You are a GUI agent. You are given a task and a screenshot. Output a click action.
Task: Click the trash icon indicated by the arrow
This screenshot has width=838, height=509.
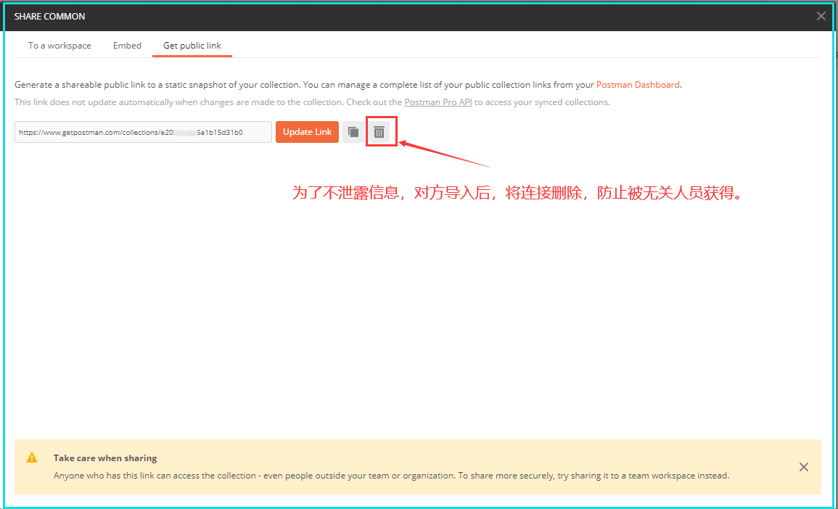tap(380, 131)
